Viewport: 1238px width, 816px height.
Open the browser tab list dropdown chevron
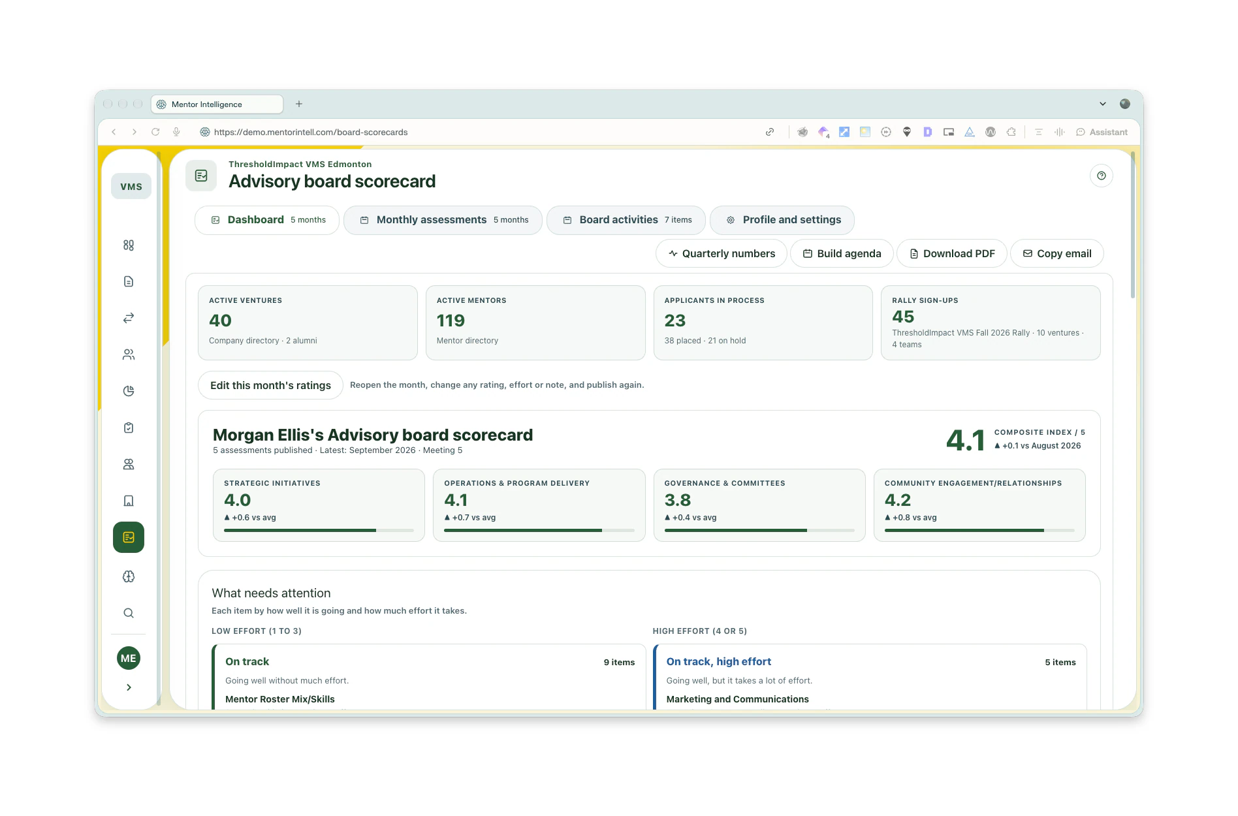(x=1103, y=104)
